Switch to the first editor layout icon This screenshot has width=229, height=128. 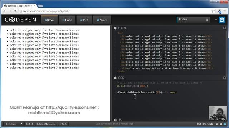click(x=217, y=124)
